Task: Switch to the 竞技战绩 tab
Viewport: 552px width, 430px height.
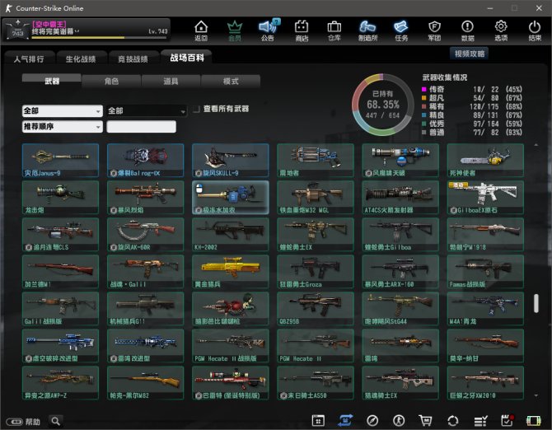Action: 133,58
